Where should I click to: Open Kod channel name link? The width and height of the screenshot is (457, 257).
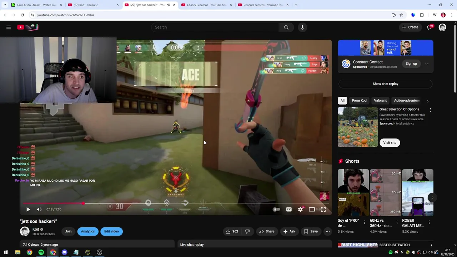(x=36, y=230)
